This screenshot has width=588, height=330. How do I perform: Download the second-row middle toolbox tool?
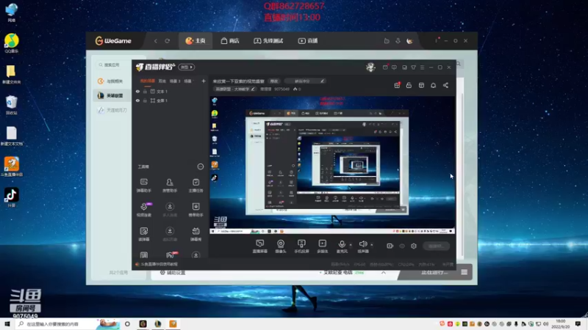[170, 210]
